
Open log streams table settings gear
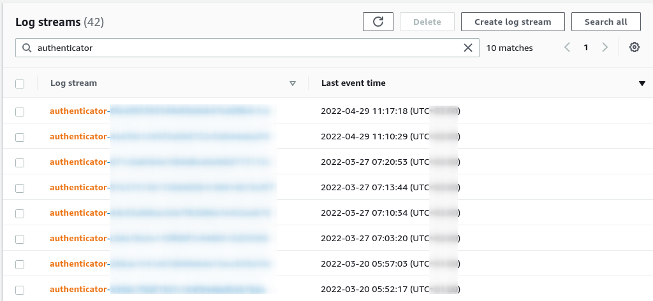click(x=635, y=47)
